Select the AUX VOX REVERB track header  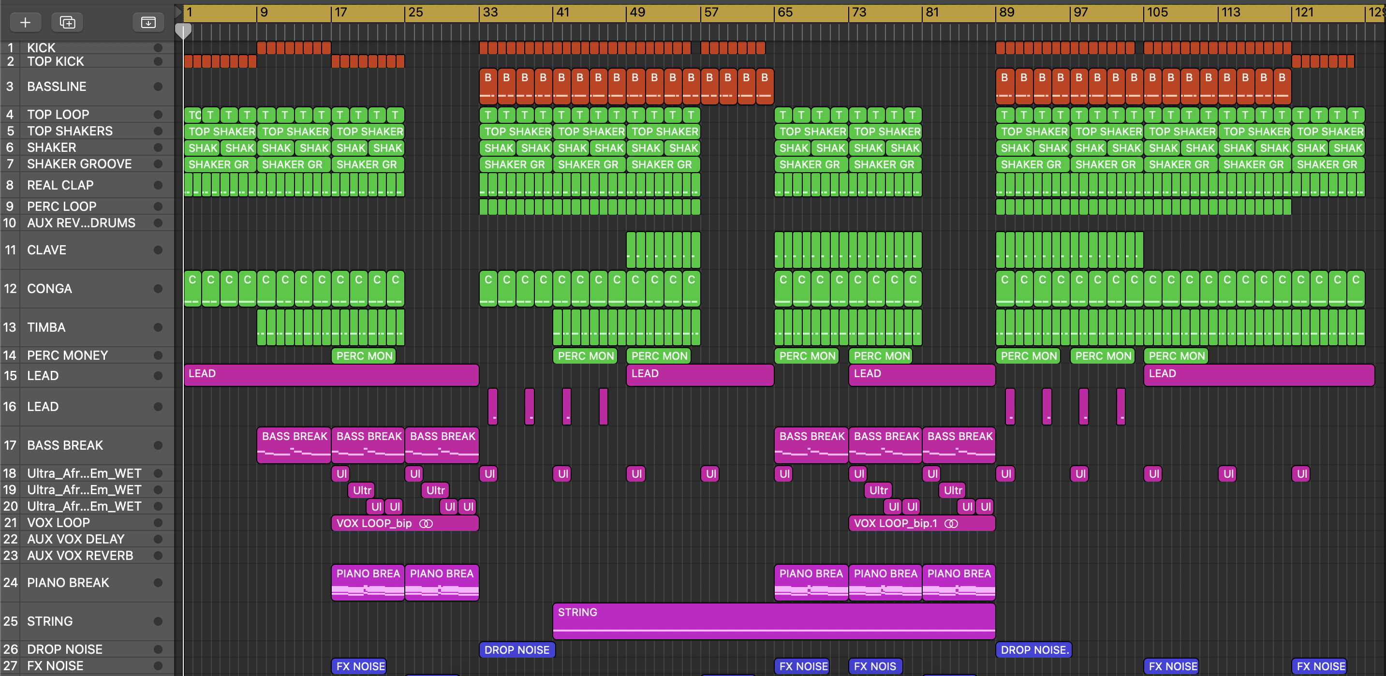(87, 556)
